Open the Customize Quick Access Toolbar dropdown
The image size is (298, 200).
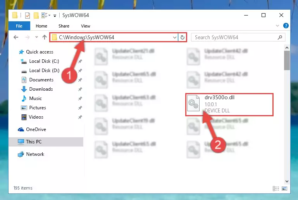point(55,16)
